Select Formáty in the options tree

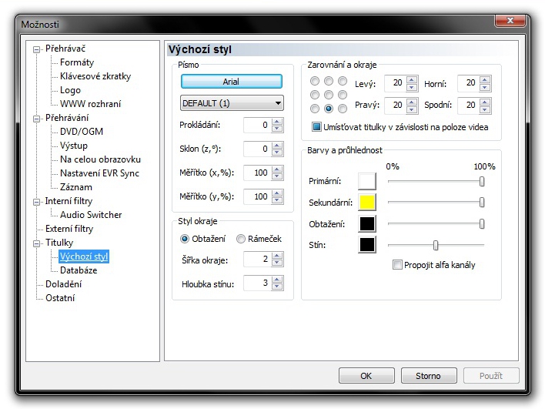[77, 62]
